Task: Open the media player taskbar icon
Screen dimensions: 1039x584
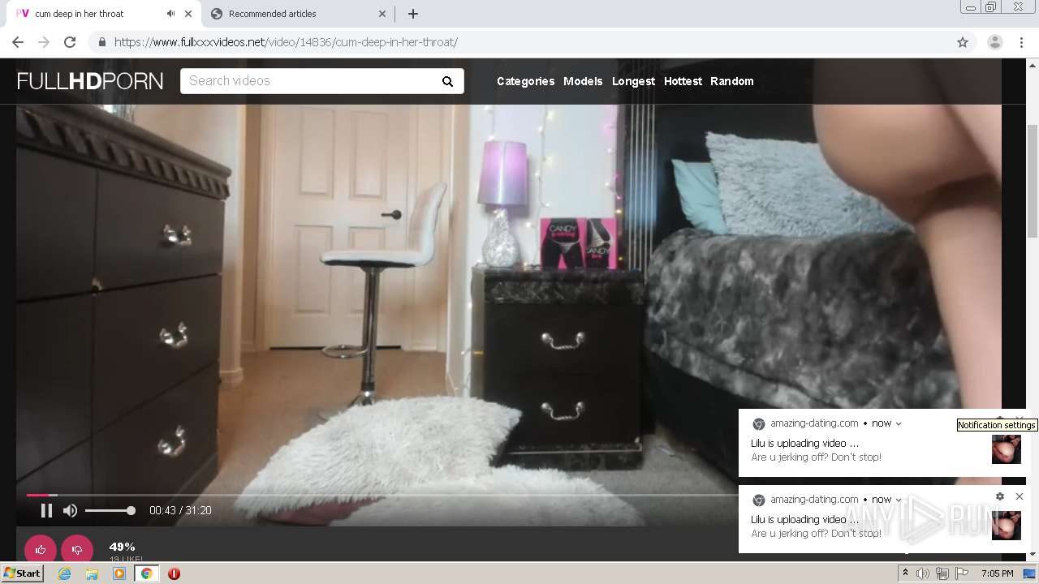Action: click(x=119, y=573)
